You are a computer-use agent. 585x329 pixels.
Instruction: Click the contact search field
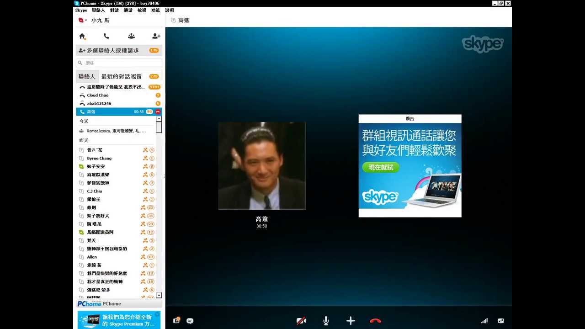pyautogui.click(x=119, y=63)
